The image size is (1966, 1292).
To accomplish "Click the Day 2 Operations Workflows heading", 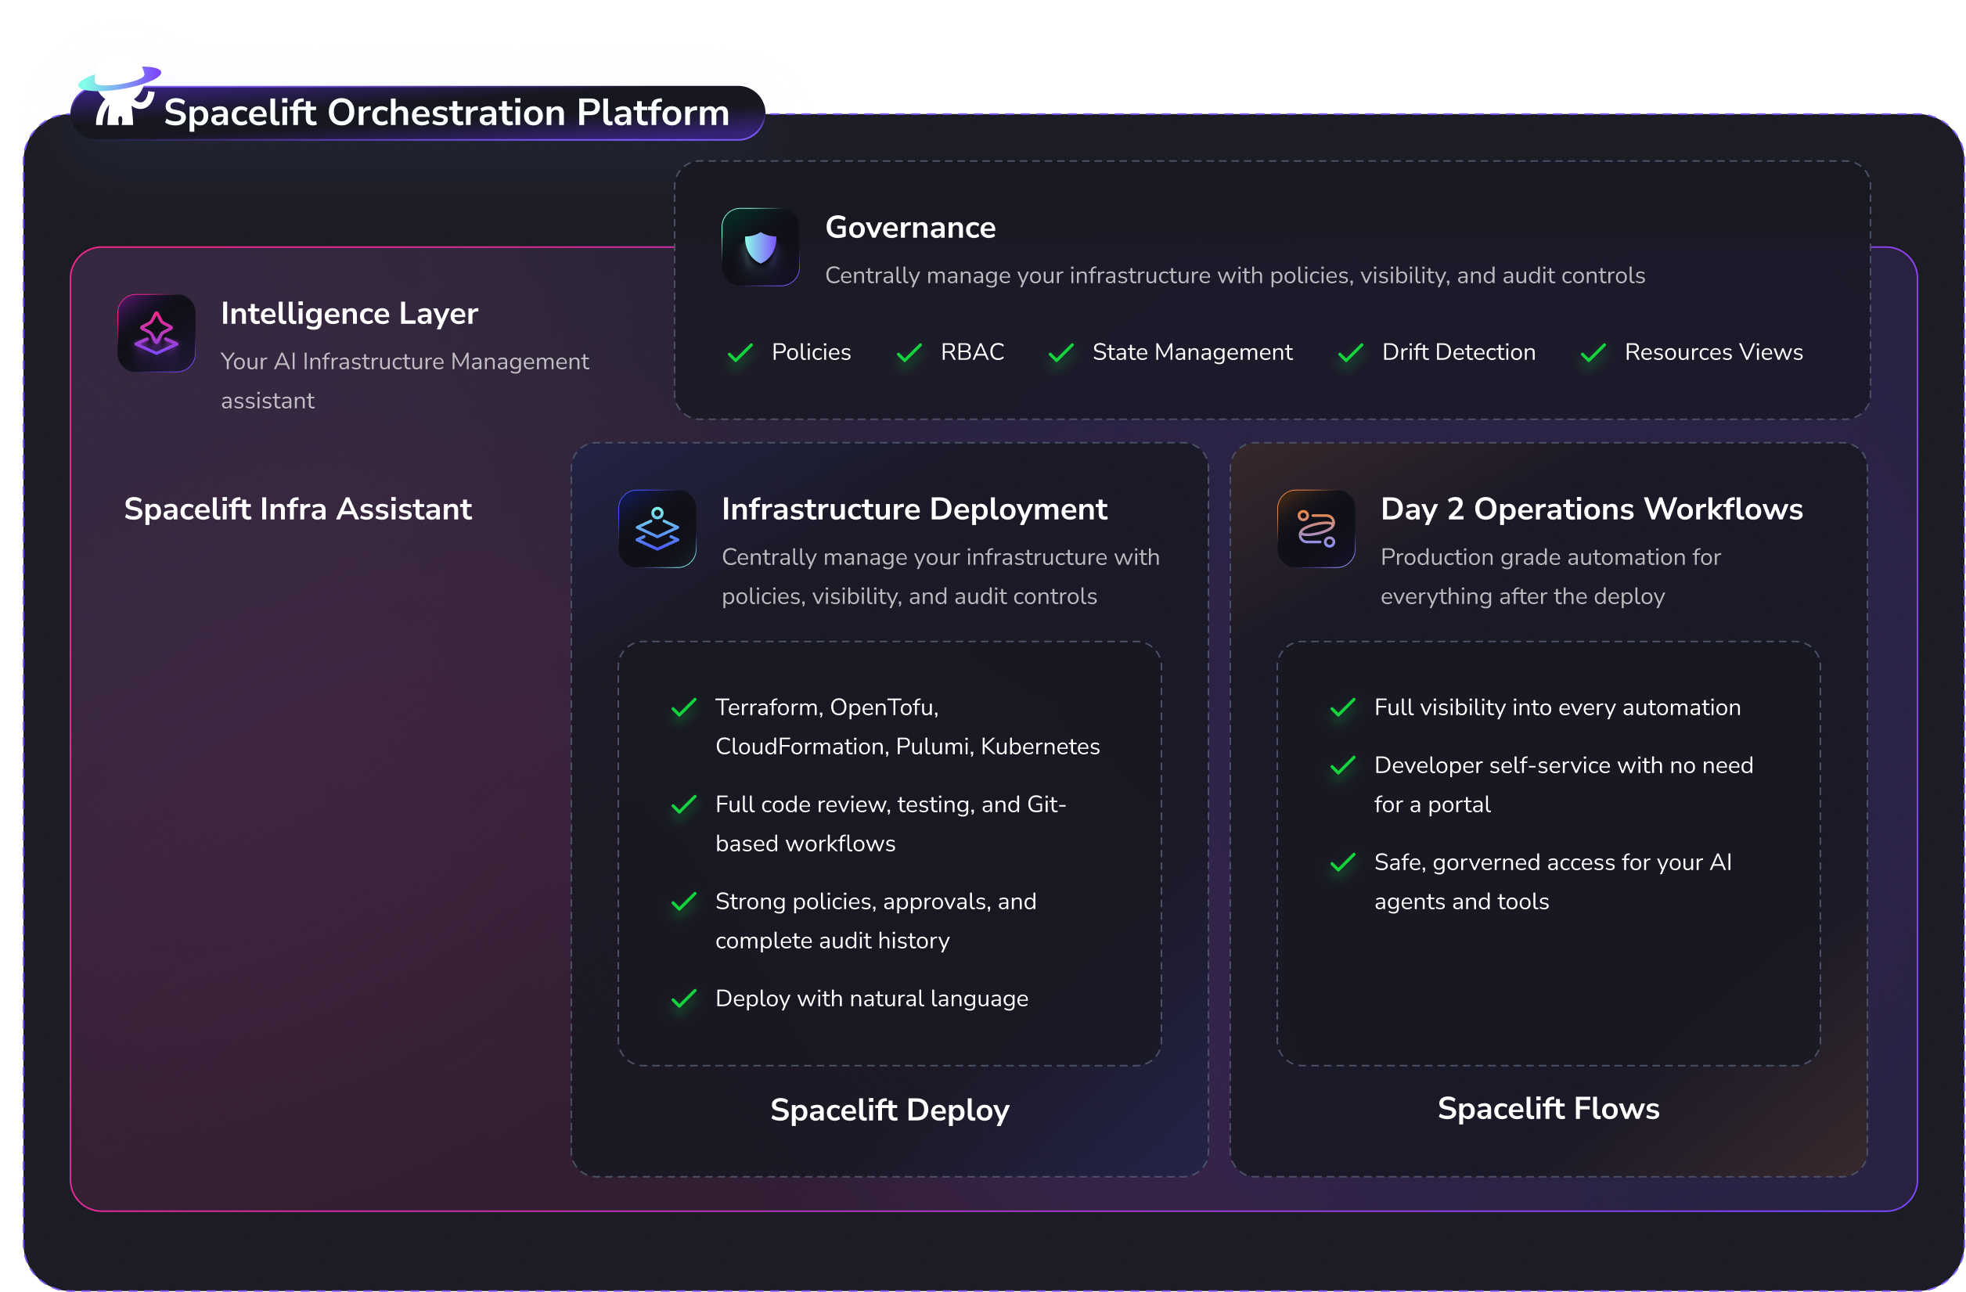I will (x=1592, y=509).
